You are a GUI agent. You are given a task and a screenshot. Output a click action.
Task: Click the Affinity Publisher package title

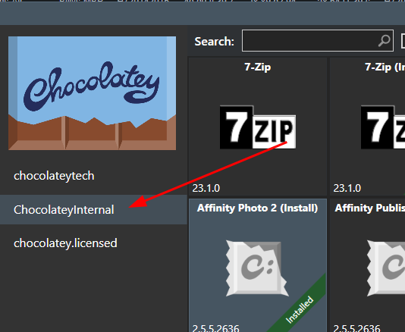pos(370,208)
